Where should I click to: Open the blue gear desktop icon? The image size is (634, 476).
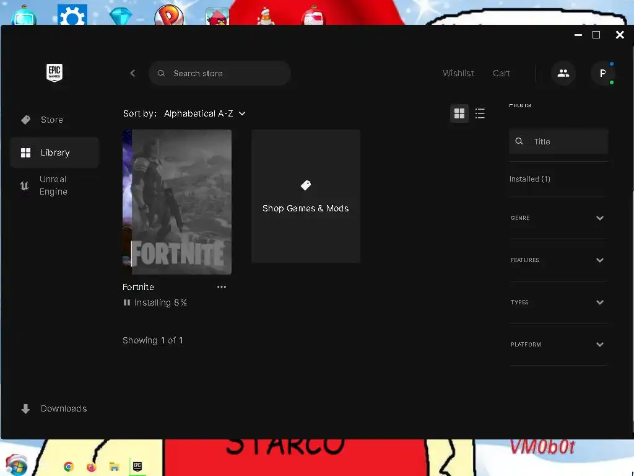72,15
